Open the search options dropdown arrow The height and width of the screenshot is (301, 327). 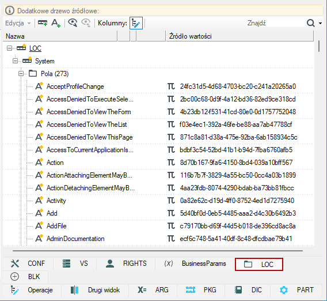320,23
